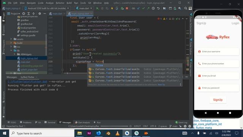
Task: Select main.dart in the project tree
Action: tap(25, 62)
